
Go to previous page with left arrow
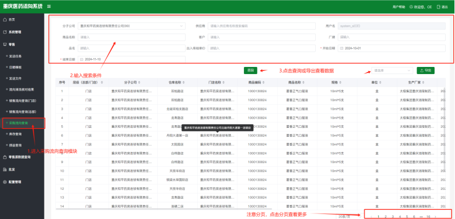(372, 217)
